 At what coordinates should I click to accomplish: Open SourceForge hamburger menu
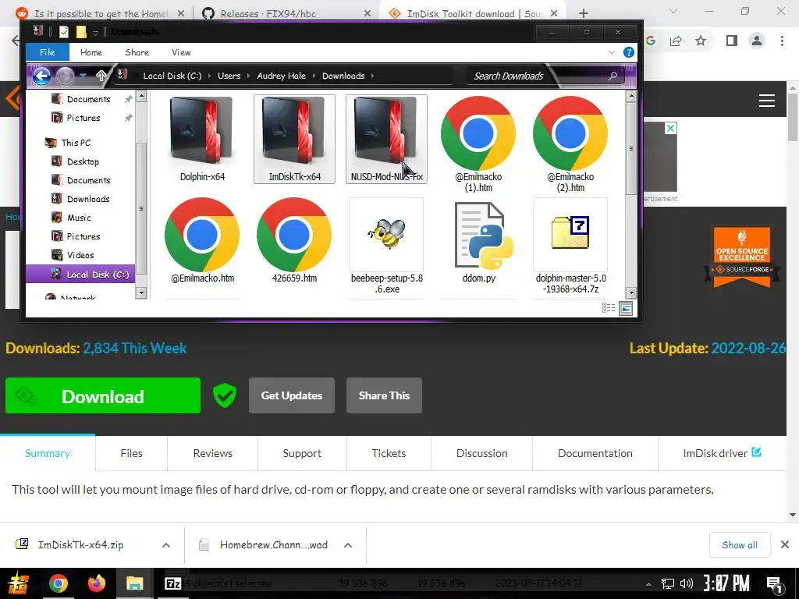coord(766,101)
